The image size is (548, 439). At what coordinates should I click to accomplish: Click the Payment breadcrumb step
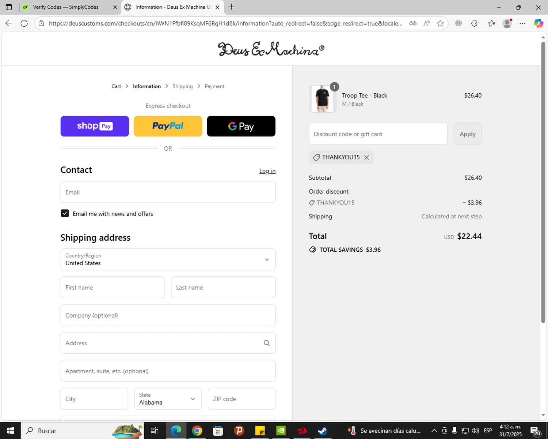[x=214, y=86]
